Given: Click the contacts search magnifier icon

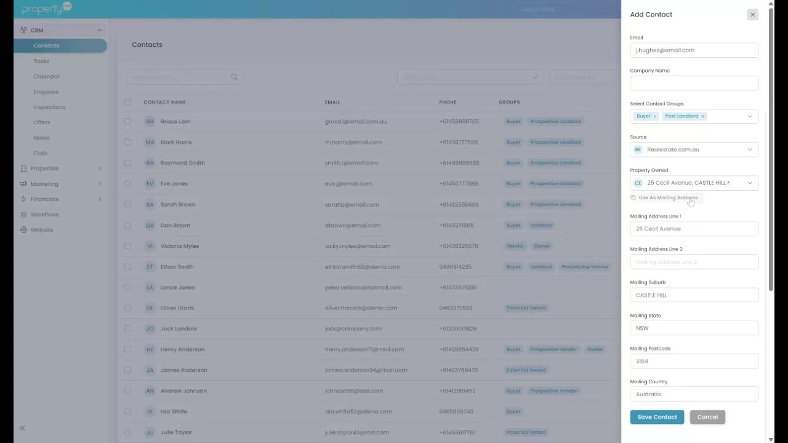Looking at the screenshot, I should [x=234, y=78].
